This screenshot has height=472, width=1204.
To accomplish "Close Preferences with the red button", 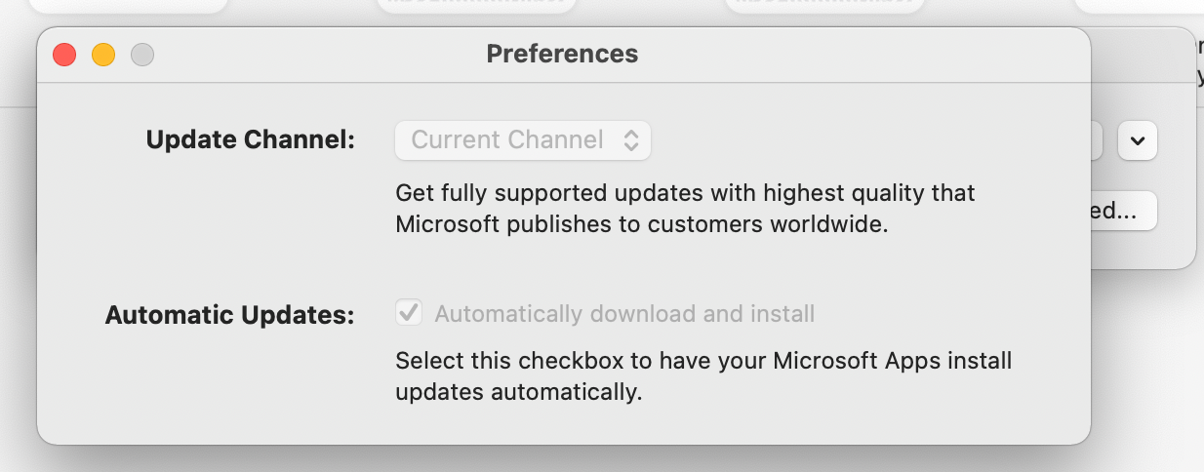I will (64, 55).
